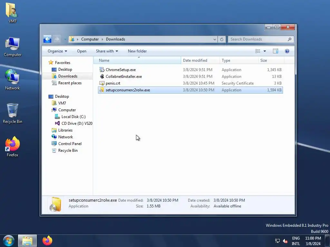Open the Share with menu
This screenshot has width=330, height=247.
[x=107, y=51]
